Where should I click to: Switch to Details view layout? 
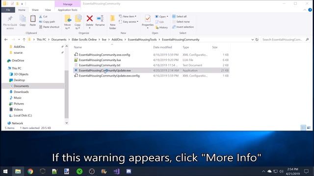pos(303,128)
